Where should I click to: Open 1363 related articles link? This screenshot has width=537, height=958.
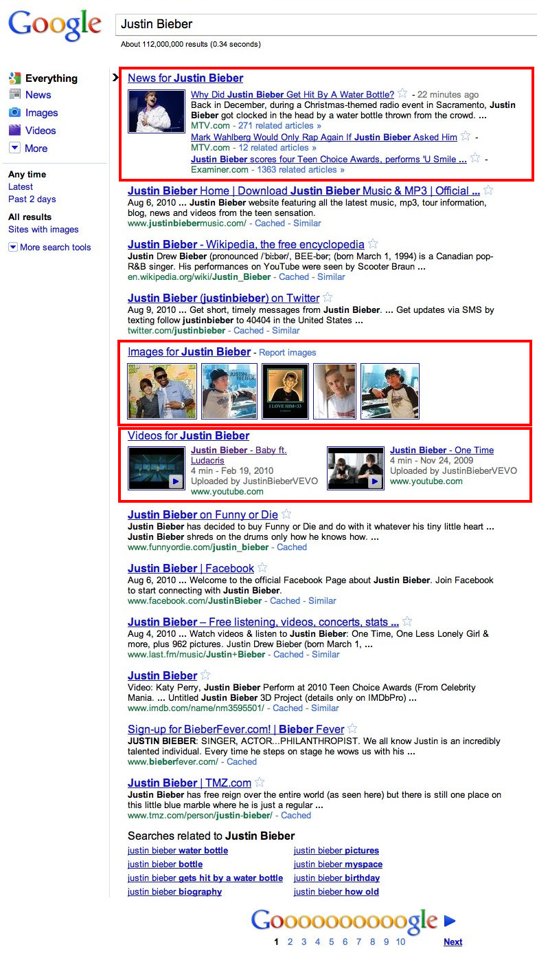coord(300,169)
